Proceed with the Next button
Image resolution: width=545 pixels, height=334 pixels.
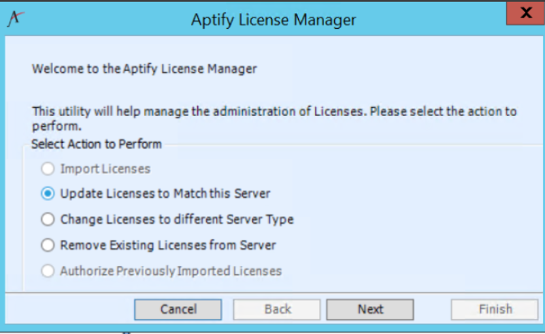click(x=370, y=309)
